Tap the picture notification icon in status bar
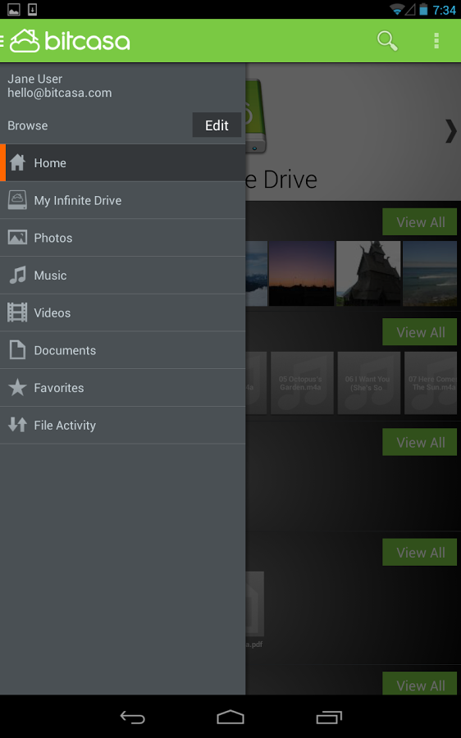This screenshot has width=461, height=738. click(x=14, y=9)
